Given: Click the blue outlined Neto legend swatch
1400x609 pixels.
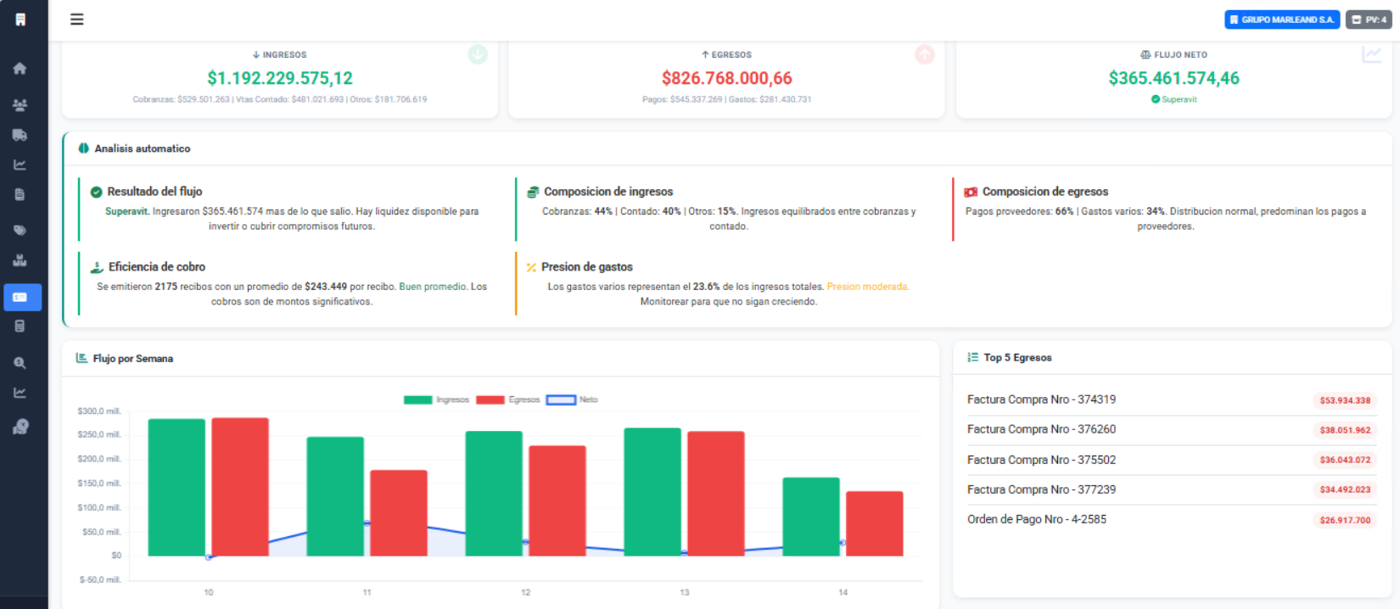Looking at the screenshot, I should tap(561, 399).
